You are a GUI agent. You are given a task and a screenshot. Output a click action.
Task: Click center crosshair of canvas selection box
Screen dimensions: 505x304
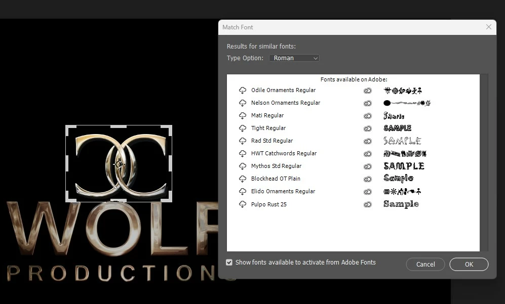[x=119, y=164]
